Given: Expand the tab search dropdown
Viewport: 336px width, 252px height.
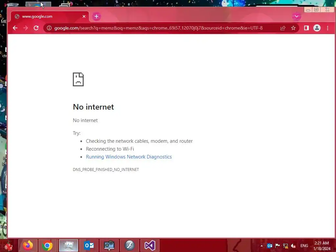Looking at the screenshot, I should pos(296,16).
